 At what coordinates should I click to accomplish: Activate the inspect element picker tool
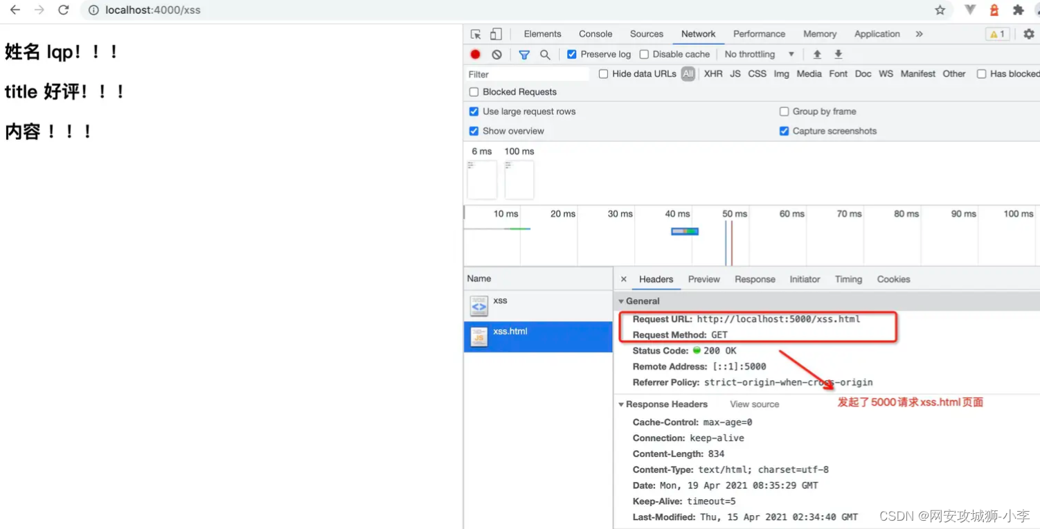[476, 34]
